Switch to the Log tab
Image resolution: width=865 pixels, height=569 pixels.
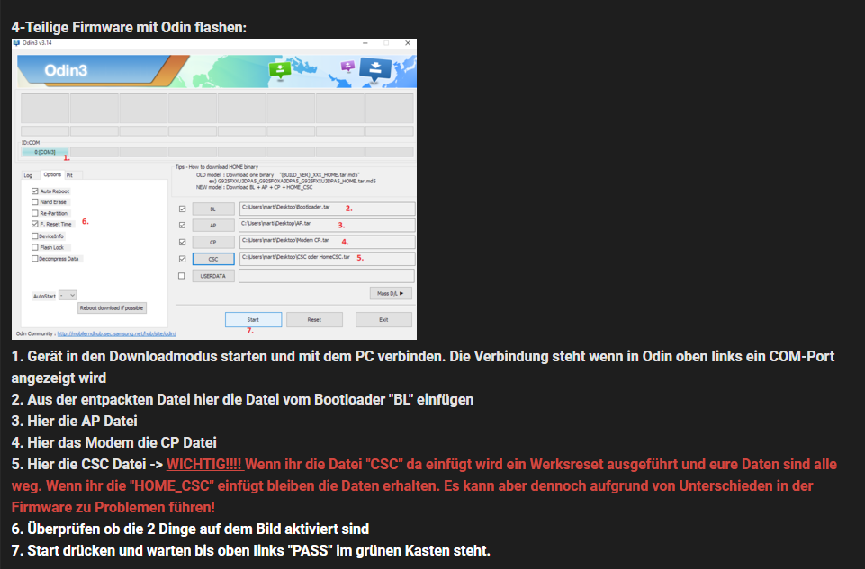(28, 175)
